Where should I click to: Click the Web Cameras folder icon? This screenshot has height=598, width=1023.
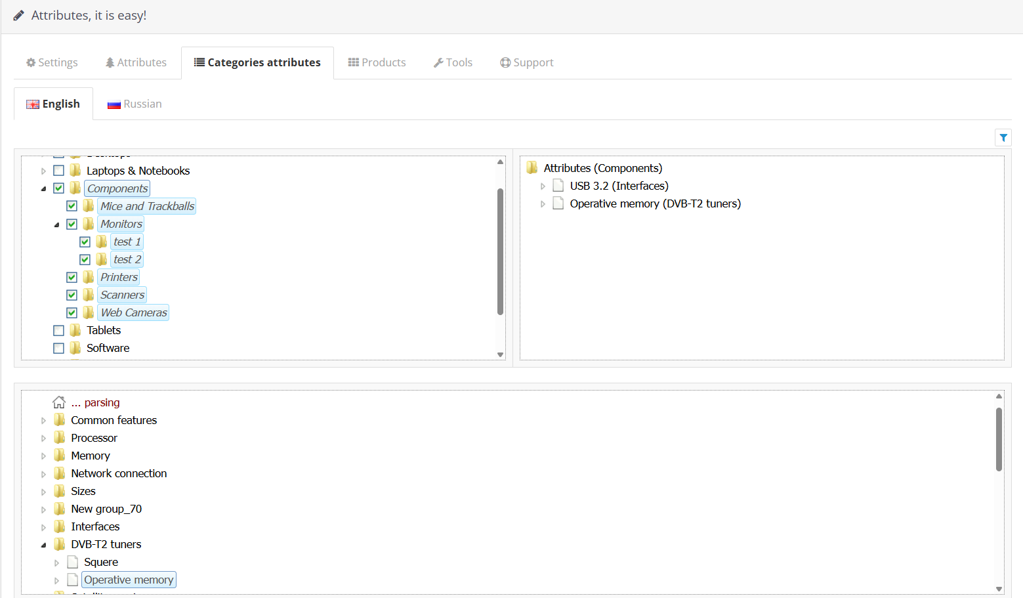(x=89, y=312)
